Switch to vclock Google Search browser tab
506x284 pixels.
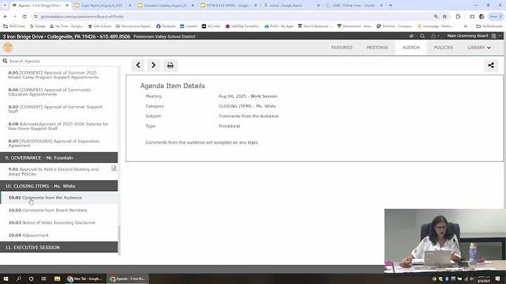tap(292, 6)
